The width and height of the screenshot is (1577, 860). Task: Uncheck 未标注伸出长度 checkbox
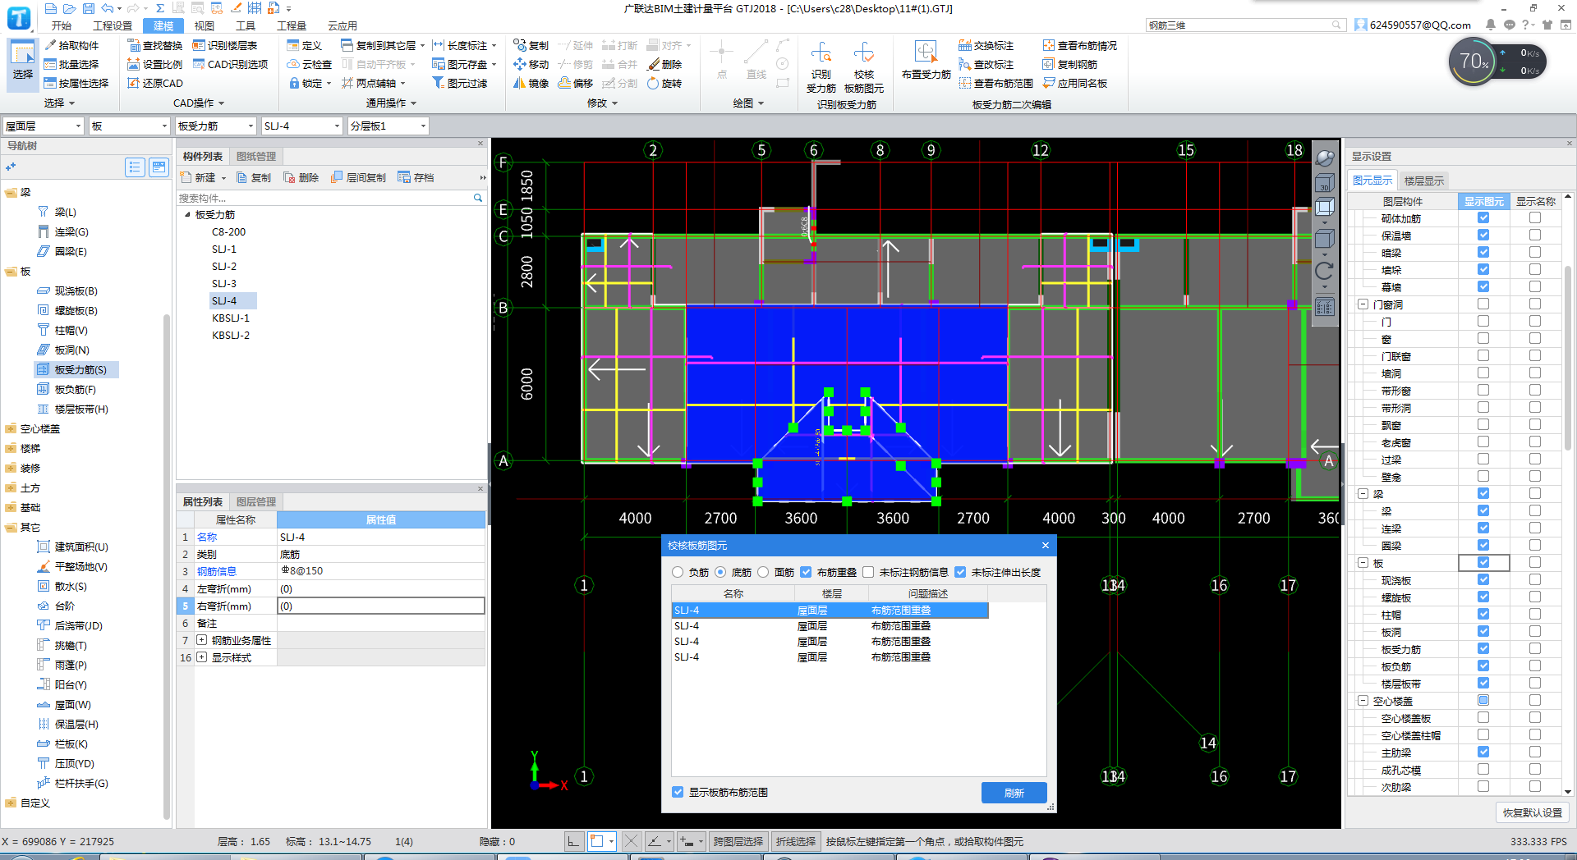pos(960,572)
